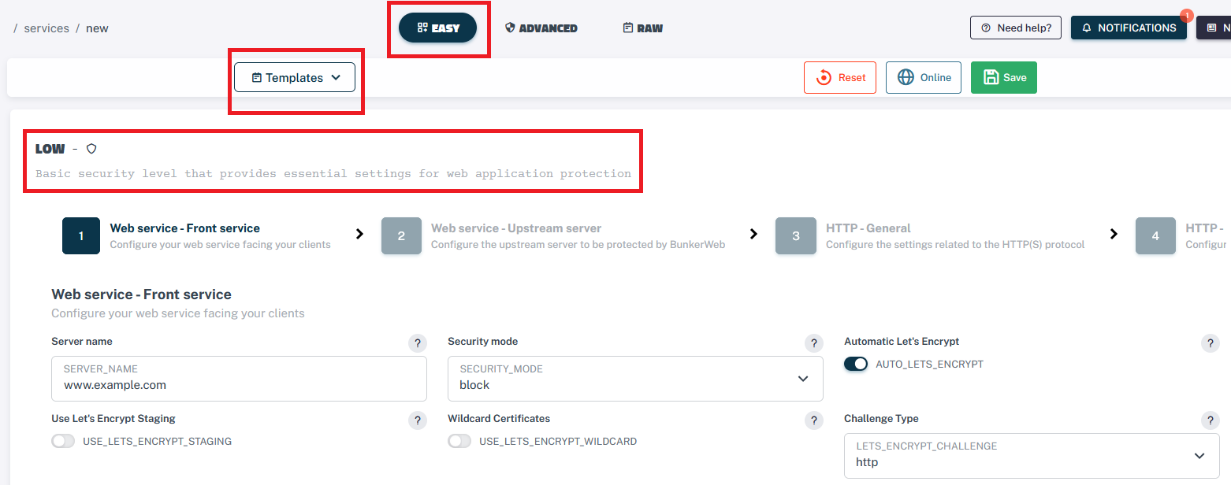This screenshot has height=485, width=1231.
Task: Go to step 2 Upstream server
Action: (x=401, y=235)
